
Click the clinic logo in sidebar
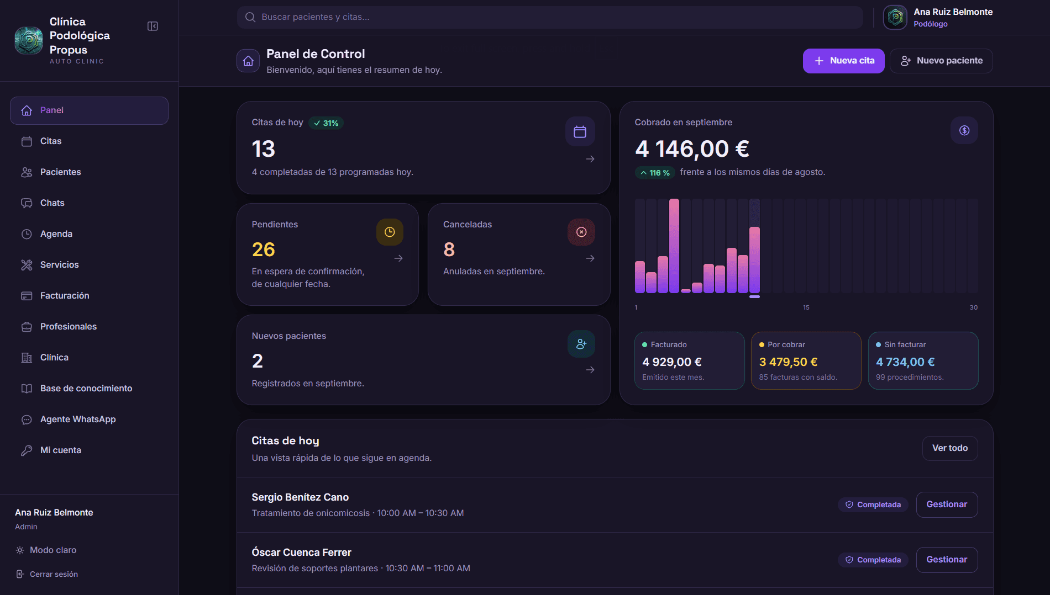(29, 40)
